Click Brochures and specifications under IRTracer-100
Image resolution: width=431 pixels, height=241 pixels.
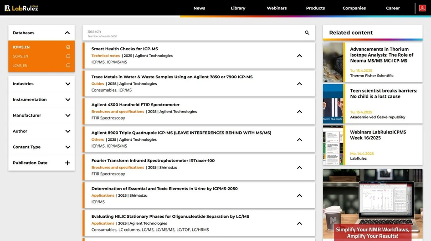pyautogui.click(x=118, y=167)
